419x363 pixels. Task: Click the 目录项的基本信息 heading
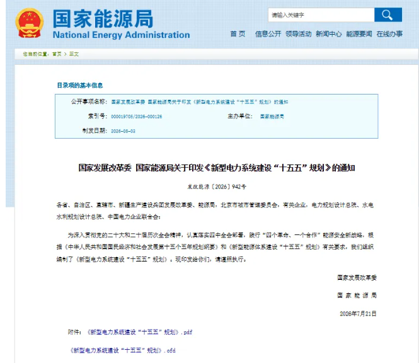(x=80, y=85)
